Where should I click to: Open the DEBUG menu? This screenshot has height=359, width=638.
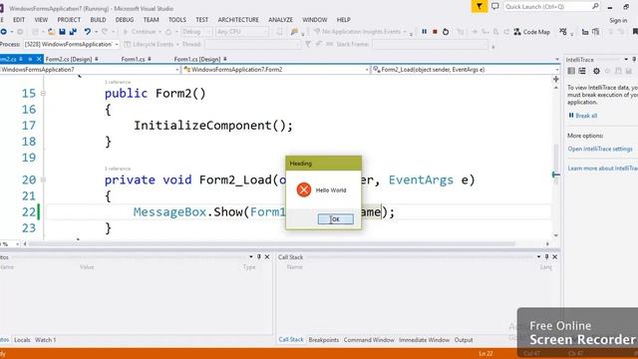coord(124,20)
